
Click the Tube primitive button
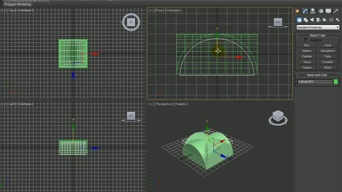328,57
